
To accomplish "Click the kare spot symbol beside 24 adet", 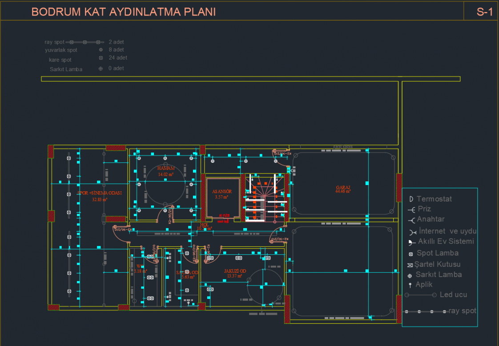I will (101, 58).
